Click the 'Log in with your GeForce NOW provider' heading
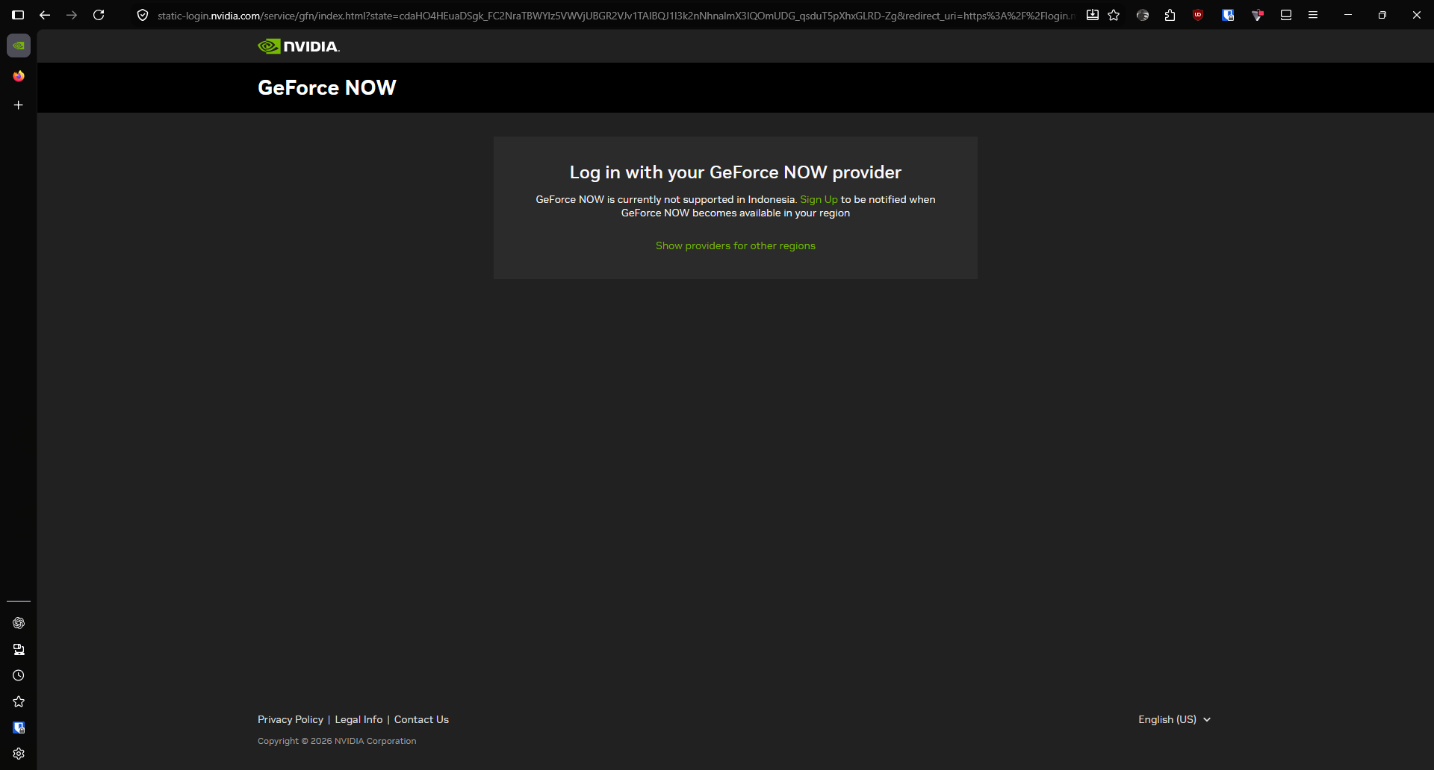 coord(736,172)
